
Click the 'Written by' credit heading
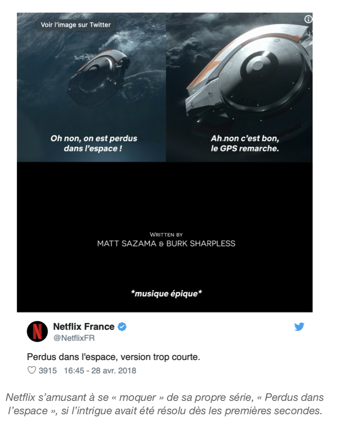pos(166,235)
